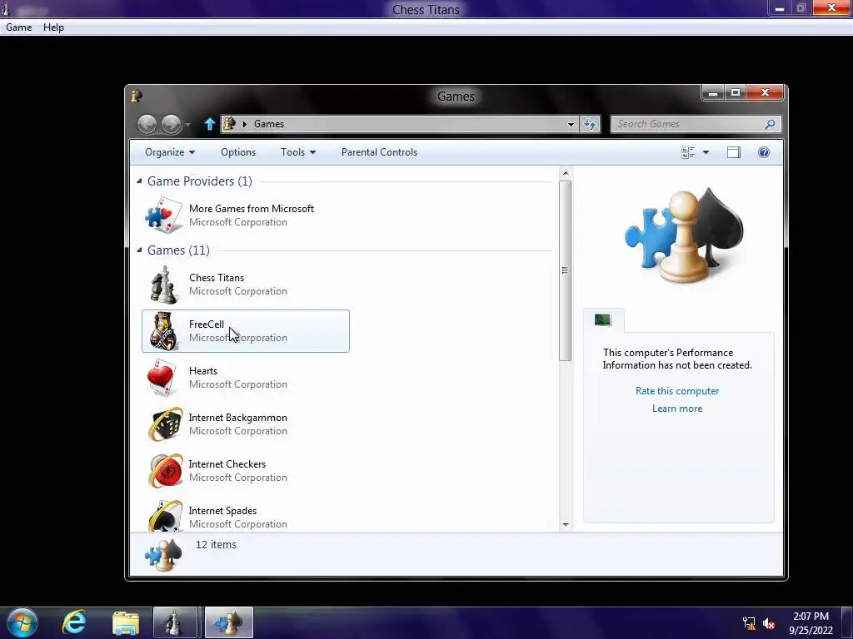Viewport: 853px width, 639px height.
Task: Open the view options dropdown arrow
Action: 706,153
